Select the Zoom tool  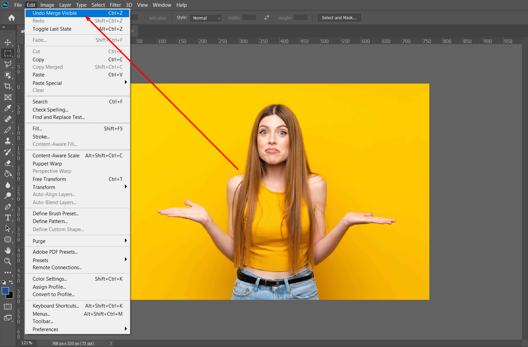pyautogui.click(x=8, y=261)
